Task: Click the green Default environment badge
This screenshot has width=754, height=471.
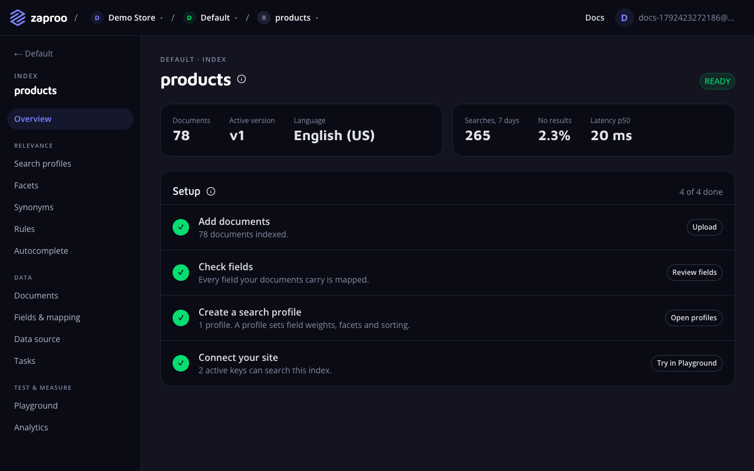Action: (x=189, y=18)
